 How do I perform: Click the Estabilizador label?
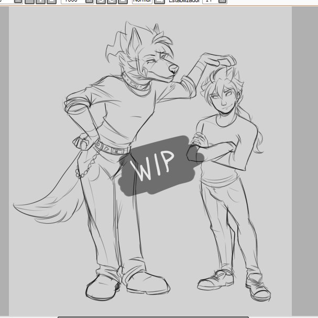pyautogui.click(x=184, y=1)
